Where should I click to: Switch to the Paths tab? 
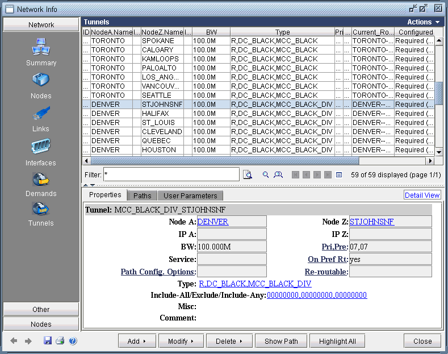click(x=142, y=195)
